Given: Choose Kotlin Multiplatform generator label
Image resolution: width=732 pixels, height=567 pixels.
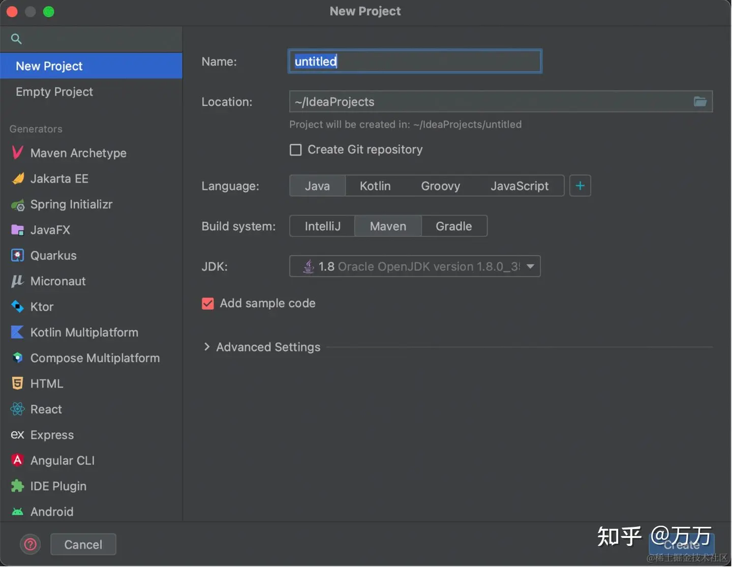Looking at the screenshot, I should coord(84,332).
